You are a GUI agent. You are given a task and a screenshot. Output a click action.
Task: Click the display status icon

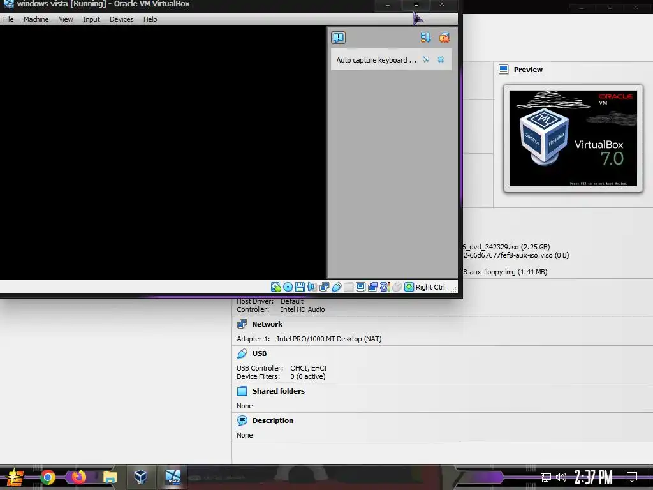[361, 287]
